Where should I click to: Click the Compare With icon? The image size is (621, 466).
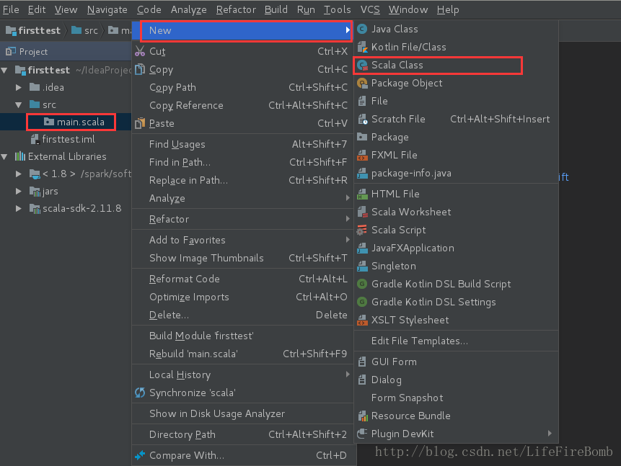[x=140, y=455]
